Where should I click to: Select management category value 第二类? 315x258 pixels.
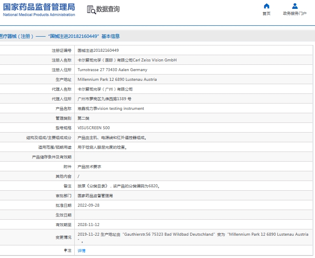[83, 118]
